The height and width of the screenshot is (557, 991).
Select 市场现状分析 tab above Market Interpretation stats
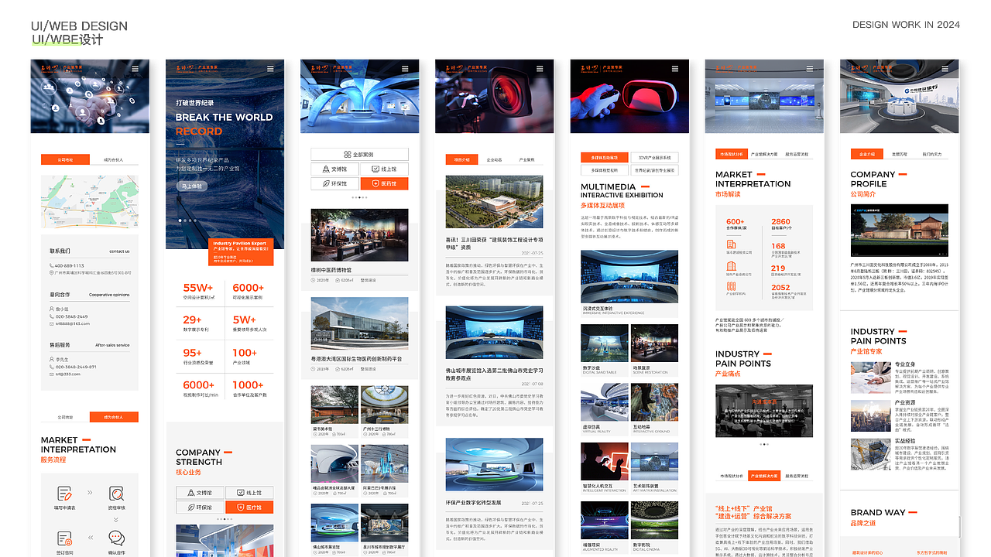[732, 154]
